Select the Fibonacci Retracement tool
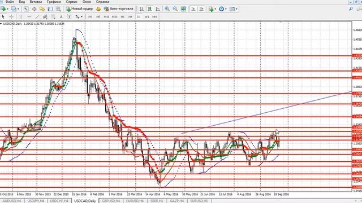 53,16
